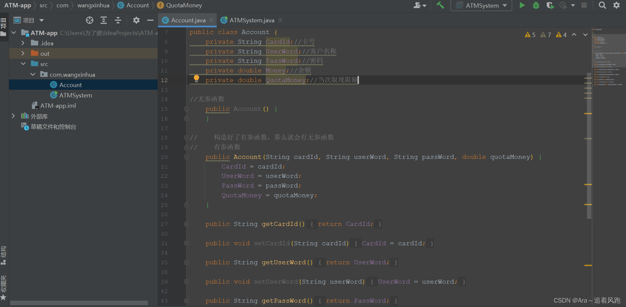Click the com item in the breadcrumb
626x307 pixels.
(62, 5)
